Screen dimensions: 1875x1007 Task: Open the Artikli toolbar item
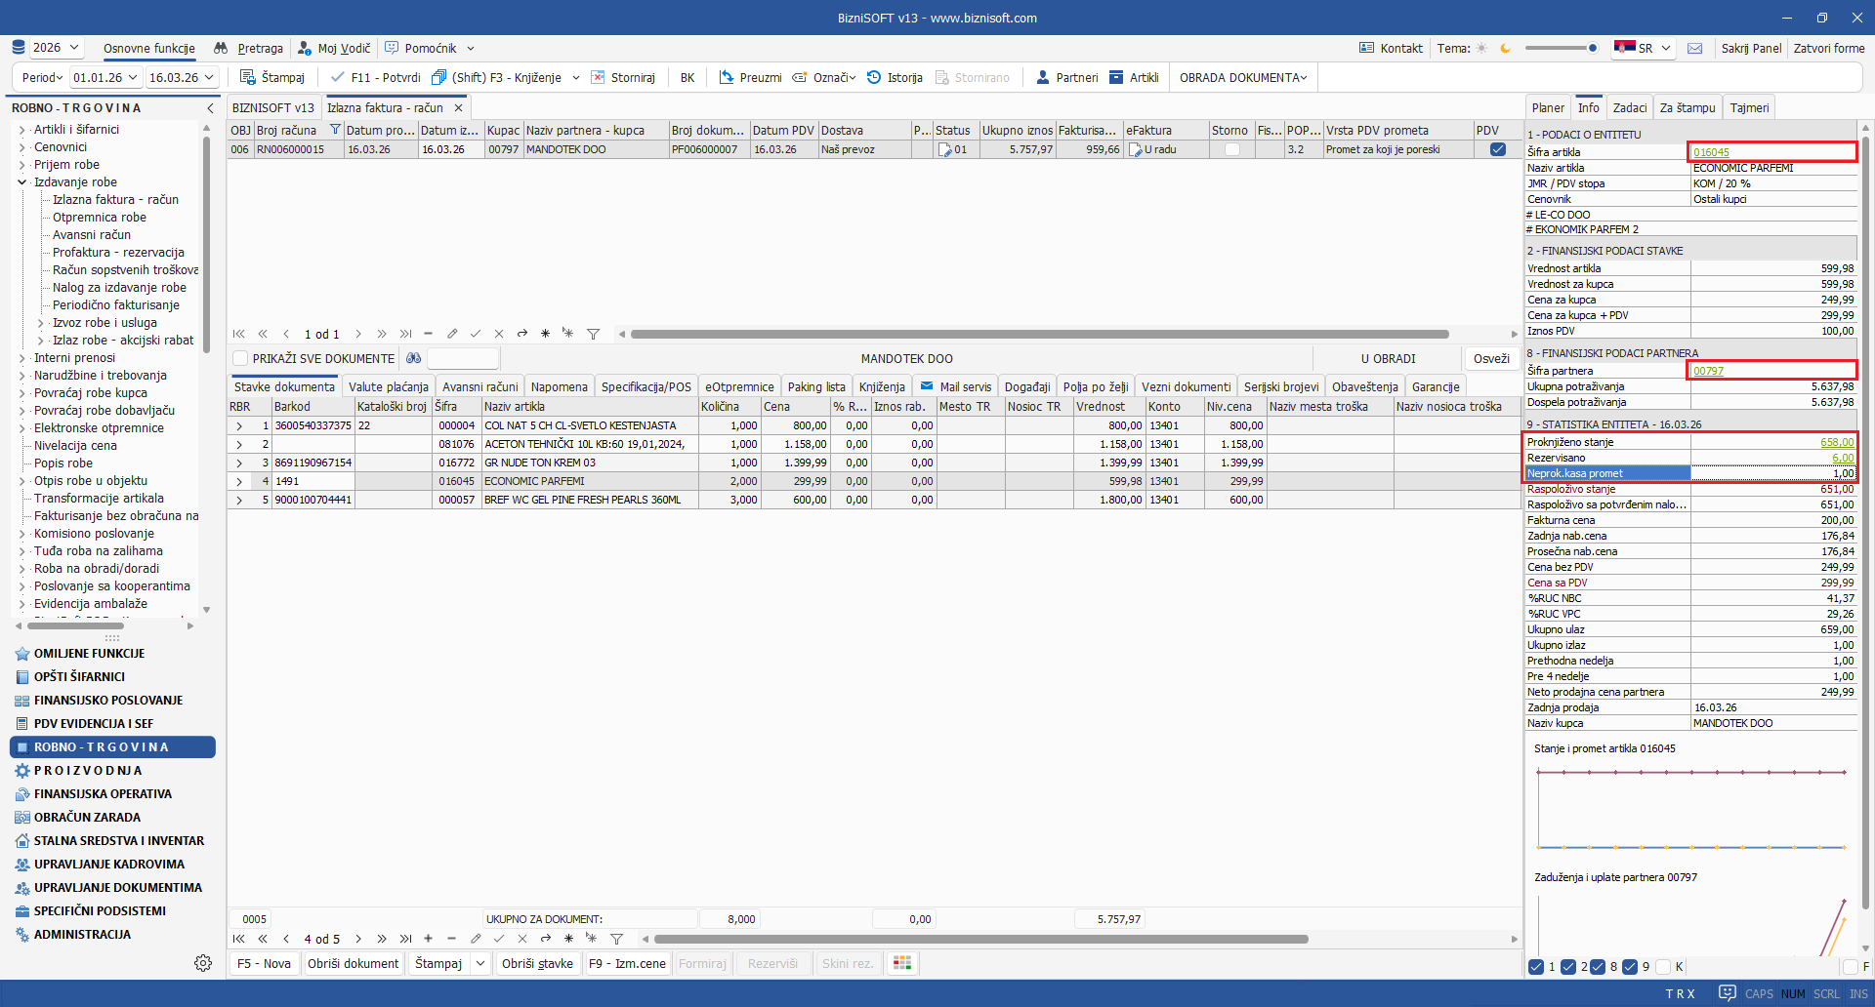(x=1116, y=77)
